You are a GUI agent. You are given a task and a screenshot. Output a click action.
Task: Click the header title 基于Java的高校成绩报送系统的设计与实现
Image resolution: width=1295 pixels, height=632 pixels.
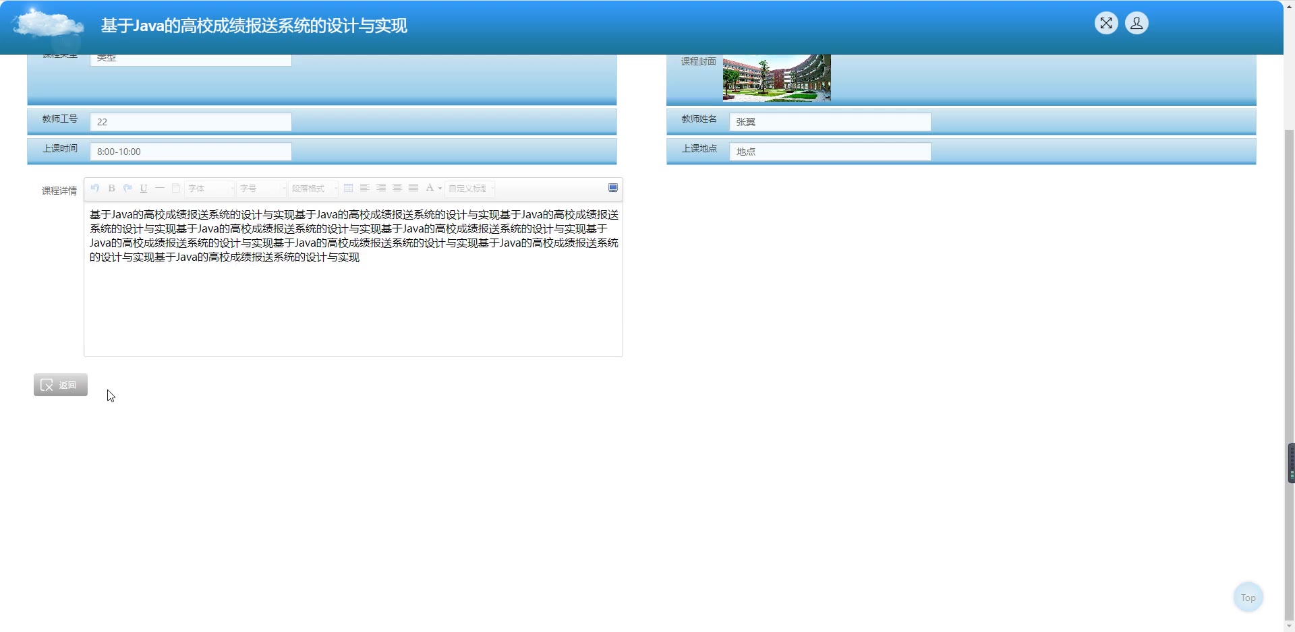tap(254, 26)
